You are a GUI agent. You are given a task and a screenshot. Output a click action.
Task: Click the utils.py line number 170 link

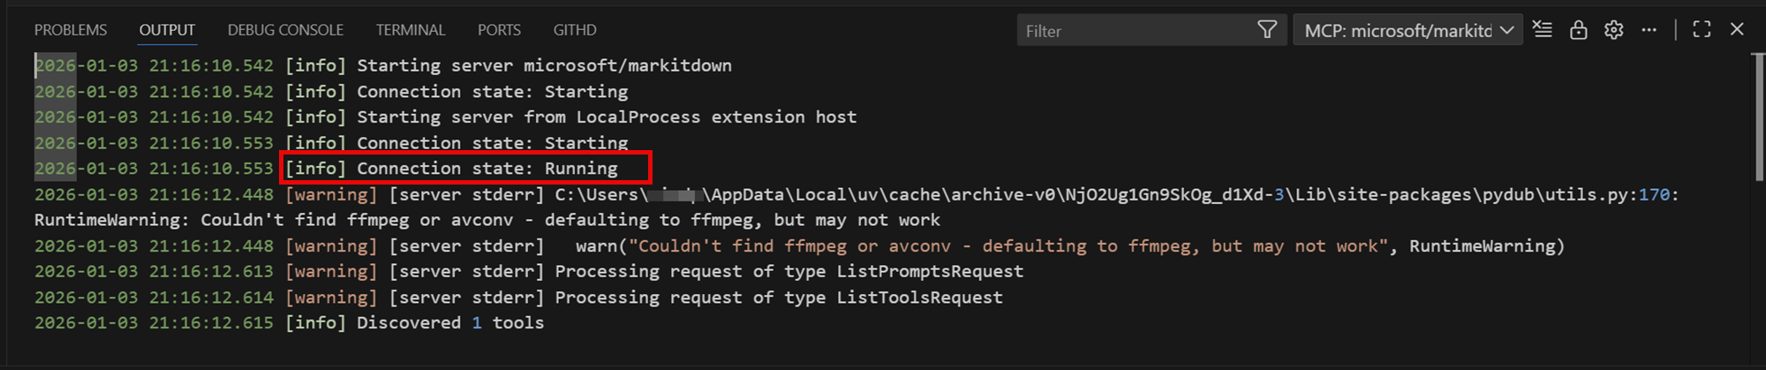[x=1654, y=194]
